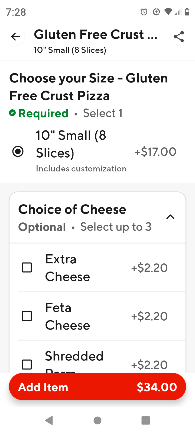Viewport: 195px width, 434px height.
Task: Tap the share icon
Action: tap(179, 37)
